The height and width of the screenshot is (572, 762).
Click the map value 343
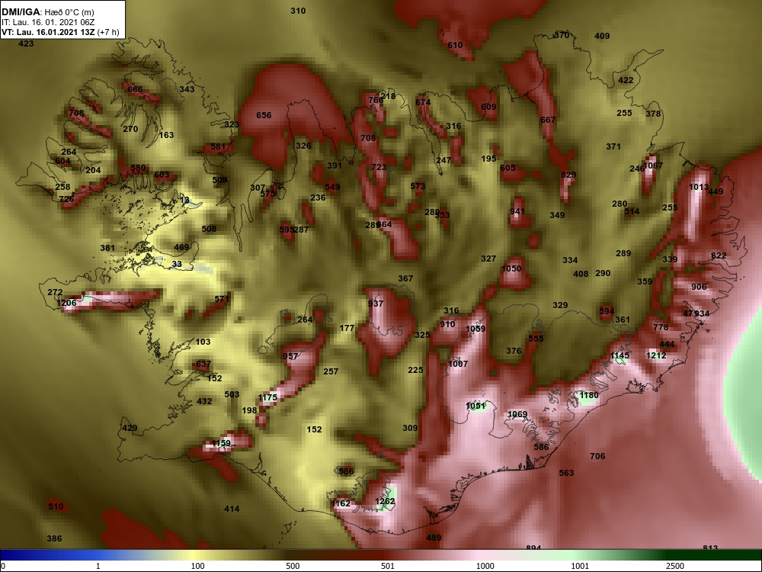pyautogui.click(x=187, y=89)
